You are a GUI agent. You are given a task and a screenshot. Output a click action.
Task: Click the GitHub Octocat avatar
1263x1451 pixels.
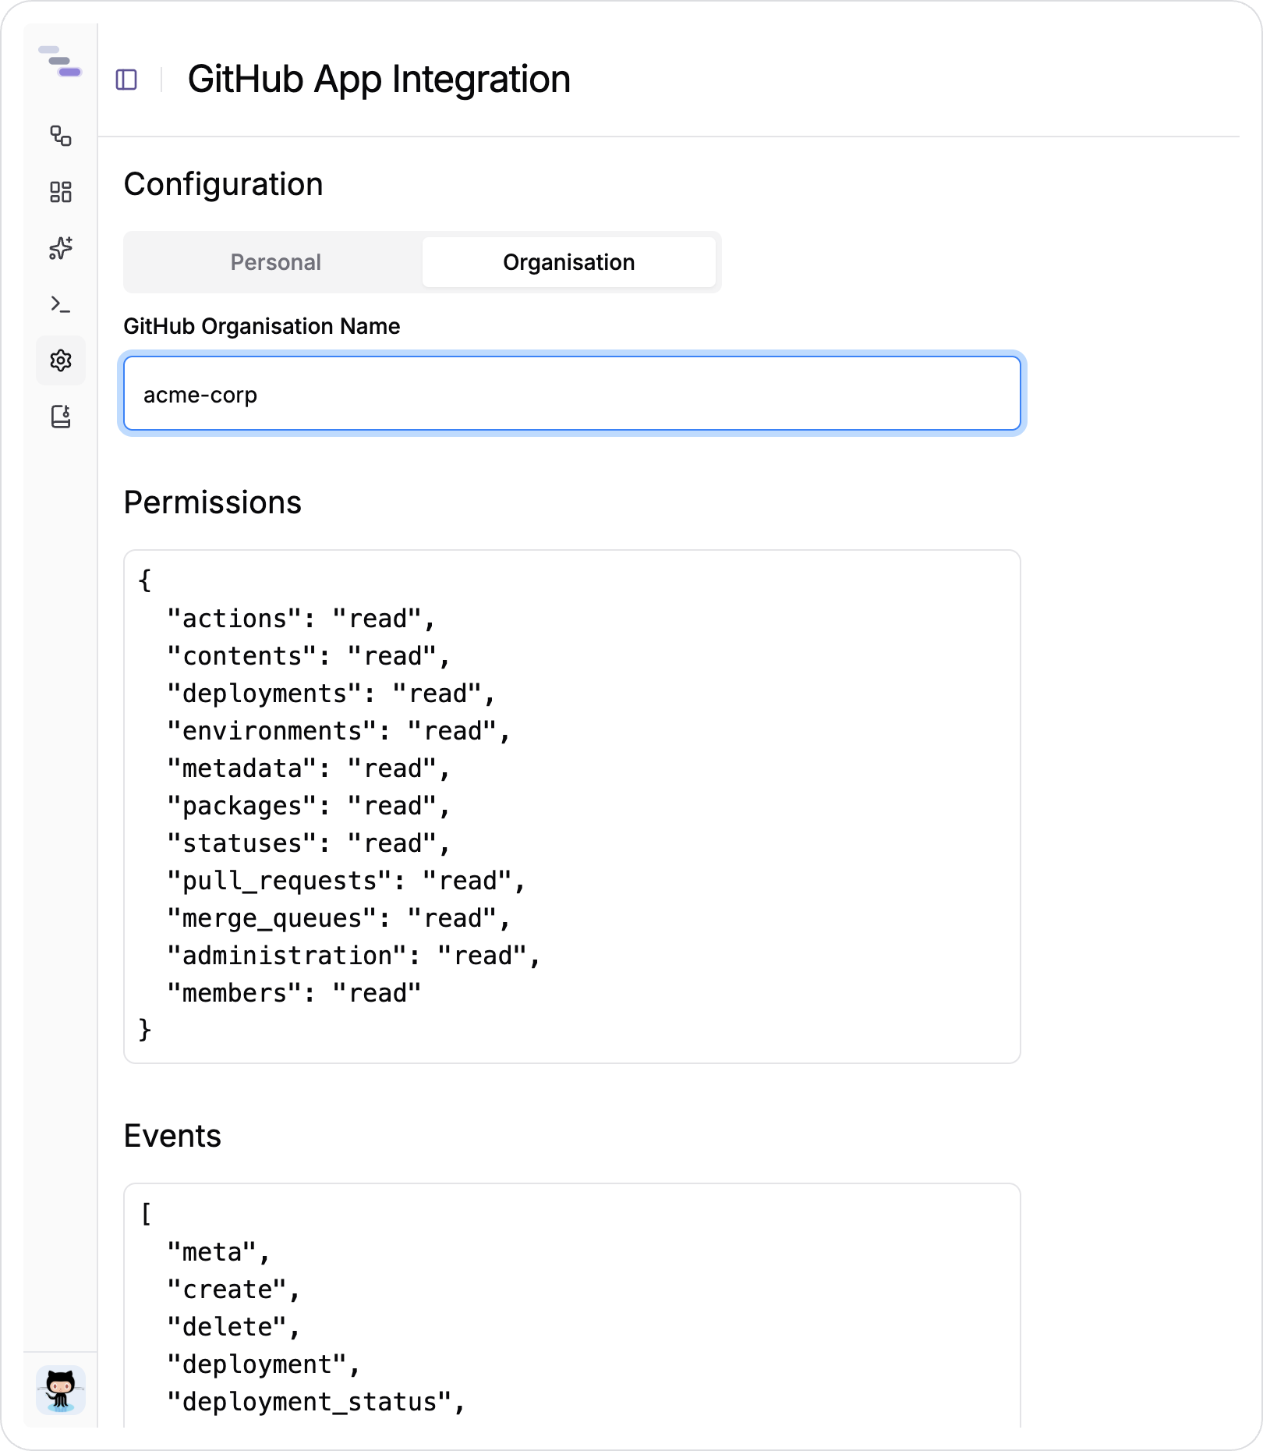(61, 1390)
